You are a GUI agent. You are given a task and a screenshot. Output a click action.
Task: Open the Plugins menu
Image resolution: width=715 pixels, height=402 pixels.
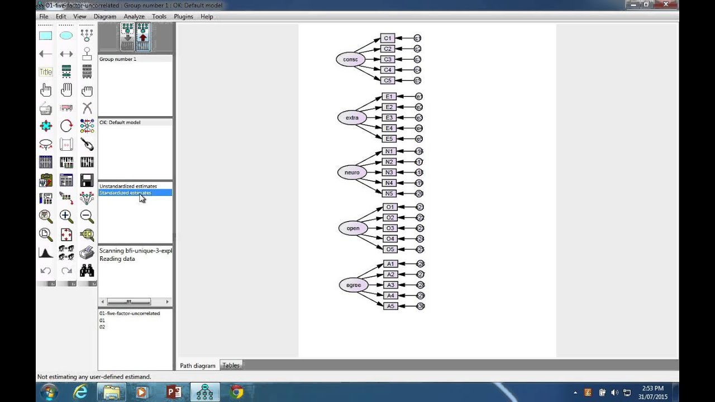(x=183, y=16)
